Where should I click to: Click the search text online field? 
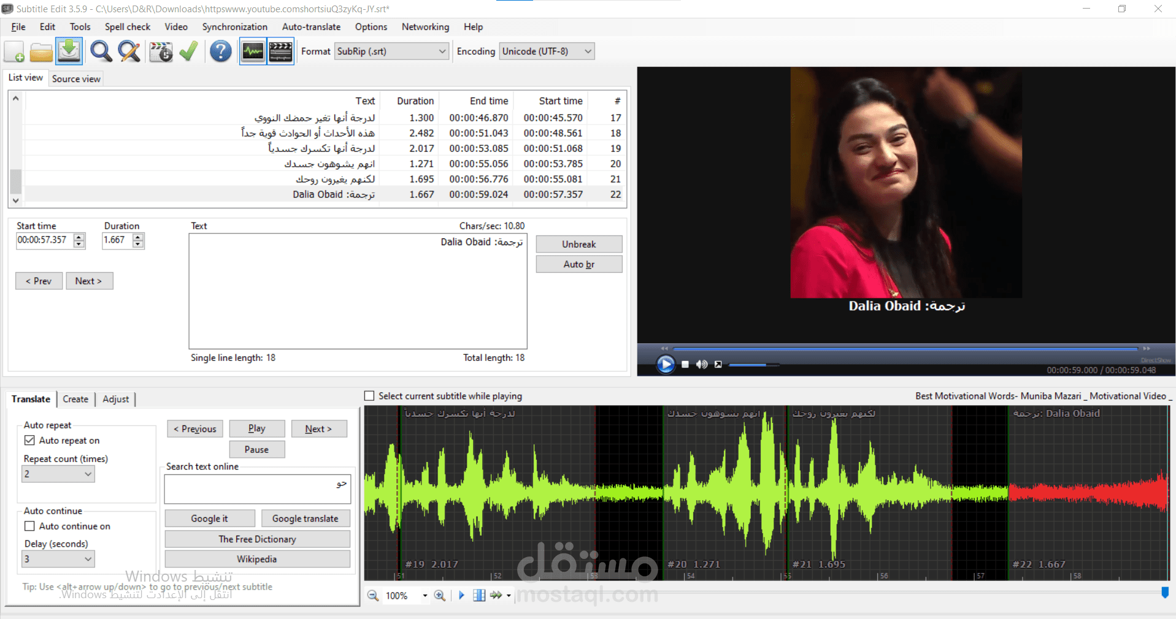point(257,488)
